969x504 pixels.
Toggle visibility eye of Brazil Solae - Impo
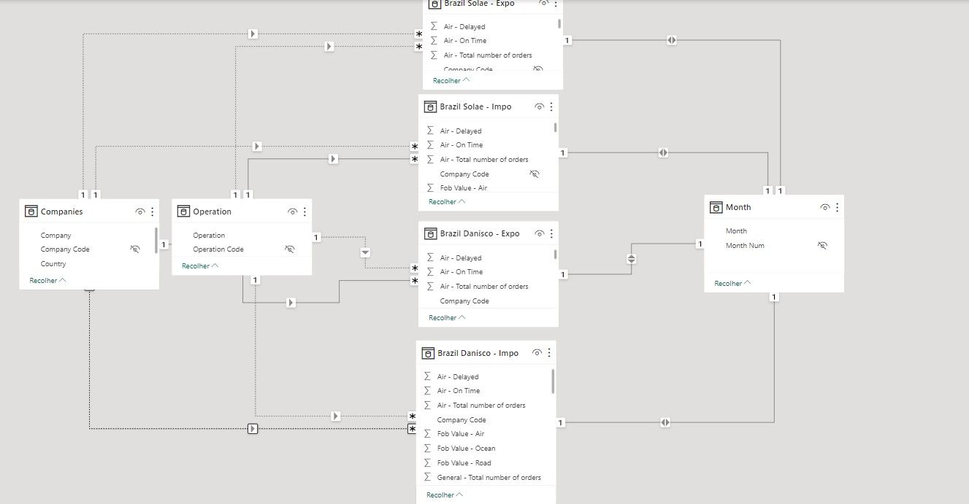pos(540,106)
